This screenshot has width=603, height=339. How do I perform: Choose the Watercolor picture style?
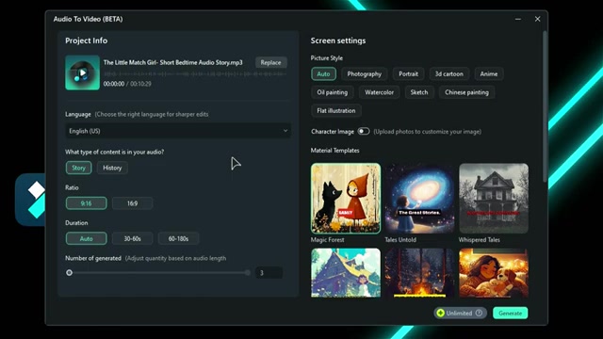pyautogui.click(x=379, y=92)
